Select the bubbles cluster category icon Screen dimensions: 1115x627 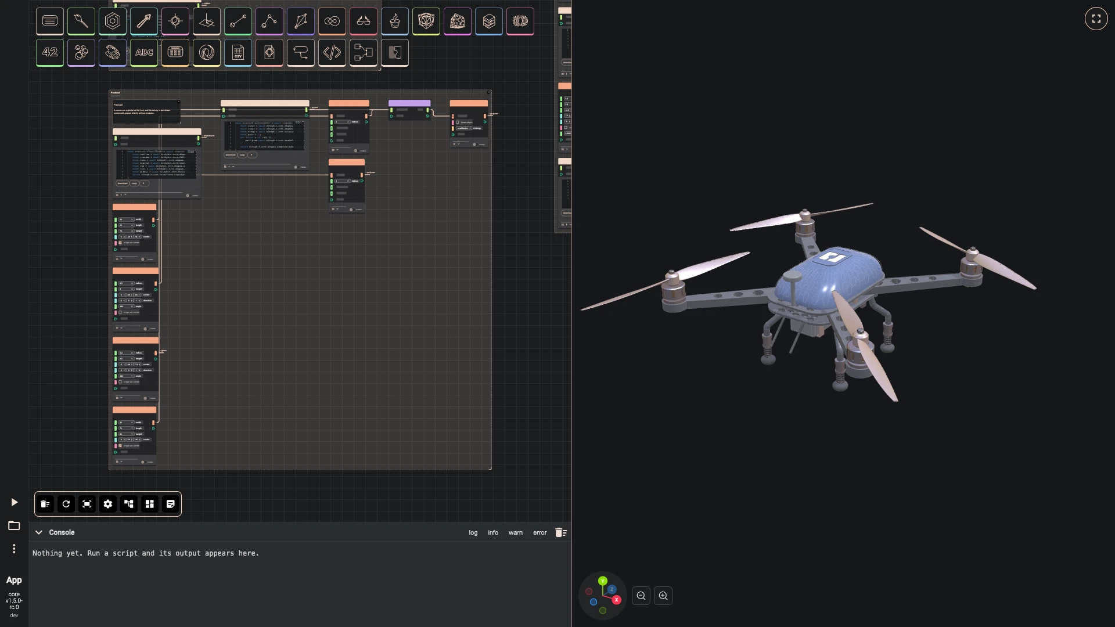tap(81, 53)
